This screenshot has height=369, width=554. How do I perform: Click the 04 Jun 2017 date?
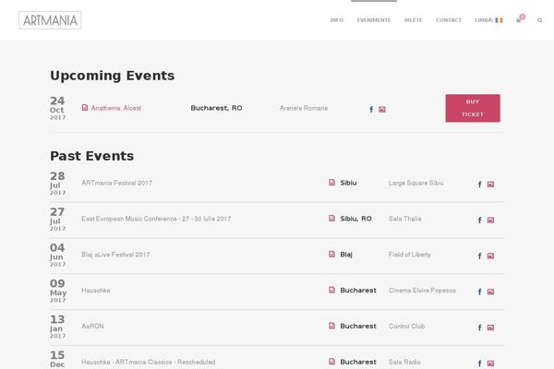(57, 255)
